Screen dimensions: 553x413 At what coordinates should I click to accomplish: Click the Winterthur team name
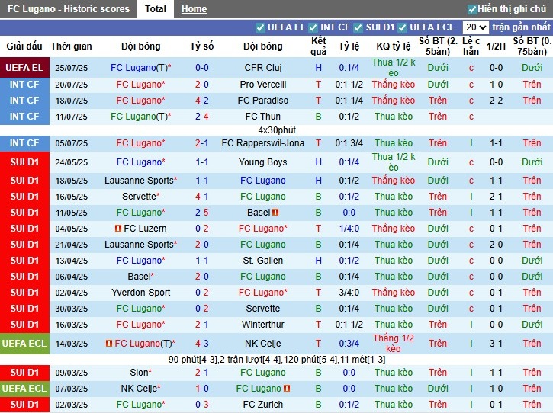[x=262, y=324]
